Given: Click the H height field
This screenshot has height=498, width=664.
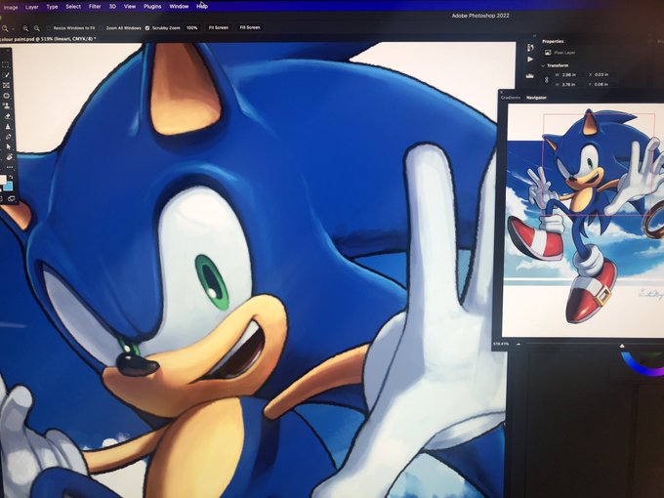Looking at the screenshot, I should pyautogui.click(x=569, y=84).
